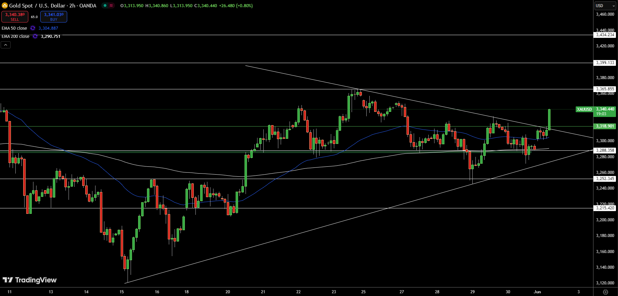Click the EMA 50 refresh indicator icon

[33, 28]
